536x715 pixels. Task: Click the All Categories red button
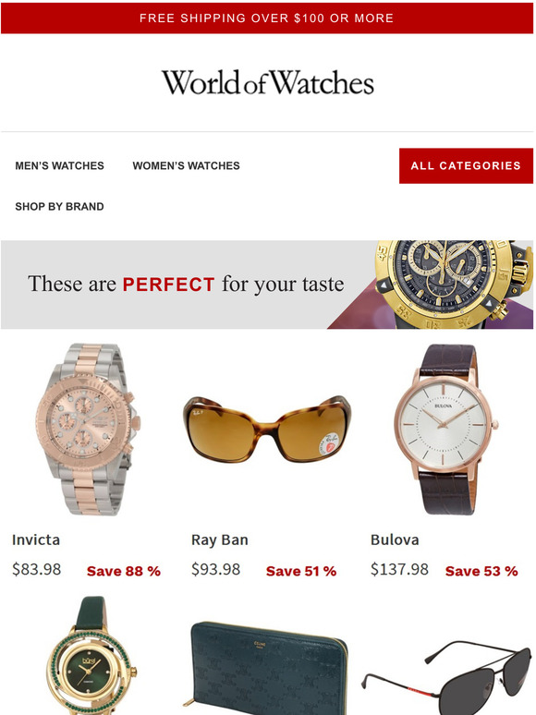466,165
